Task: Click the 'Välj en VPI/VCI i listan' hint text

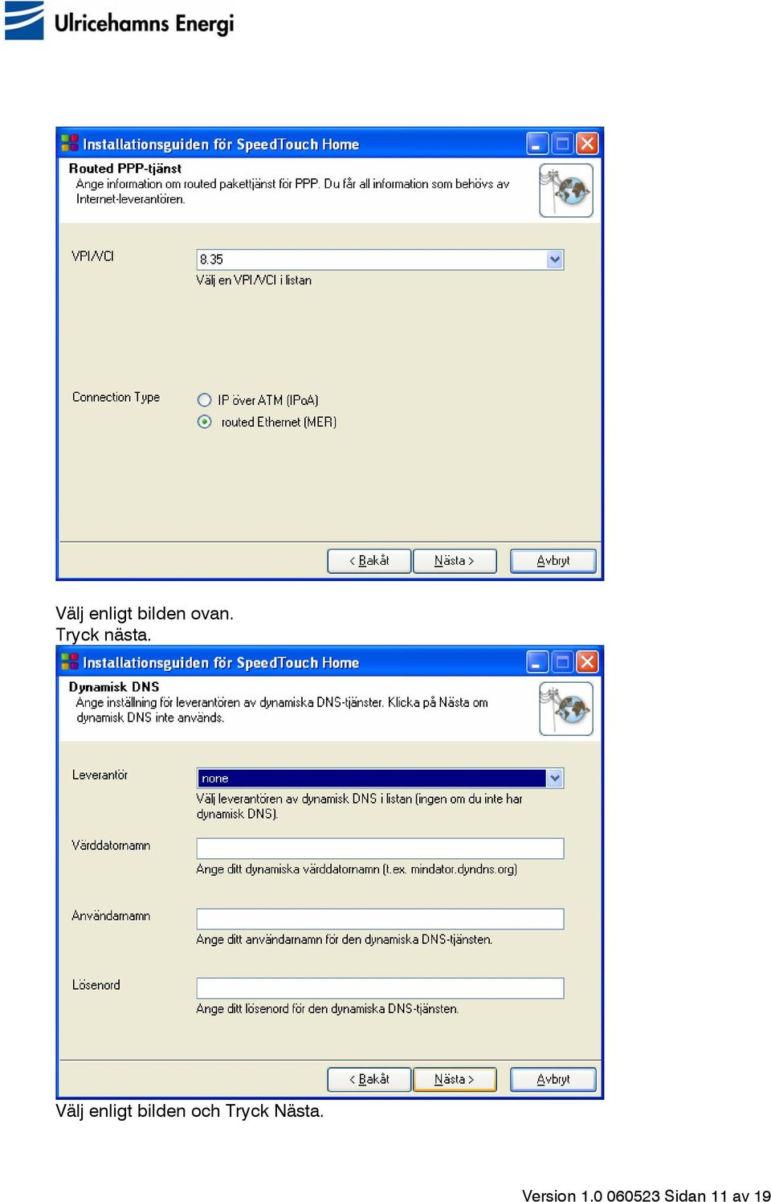Action: (254, 280)
